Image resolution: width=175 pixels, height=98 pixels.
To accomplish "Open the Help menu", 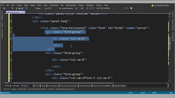I will (x=106, y=5).
